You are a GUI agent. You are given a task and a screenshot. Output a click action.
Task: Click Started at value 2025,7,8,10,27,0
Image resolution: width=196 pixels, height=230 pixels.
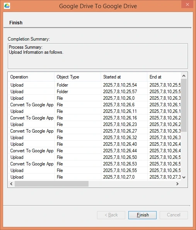(x=119, y=177)
